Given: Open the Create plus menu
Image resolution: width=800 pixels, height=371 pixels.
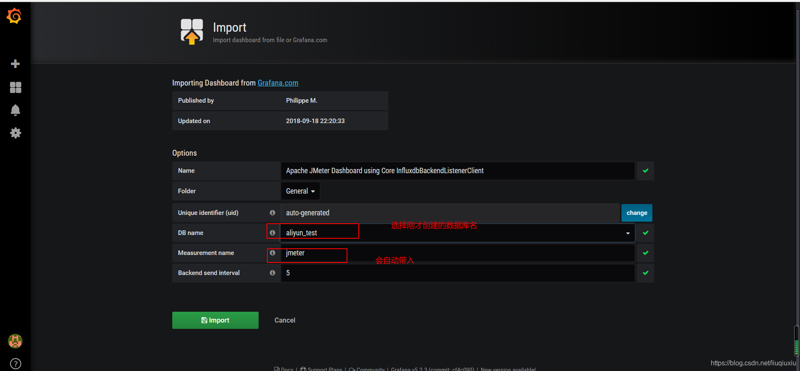Looking at the screenshot, I should [15, 64].
